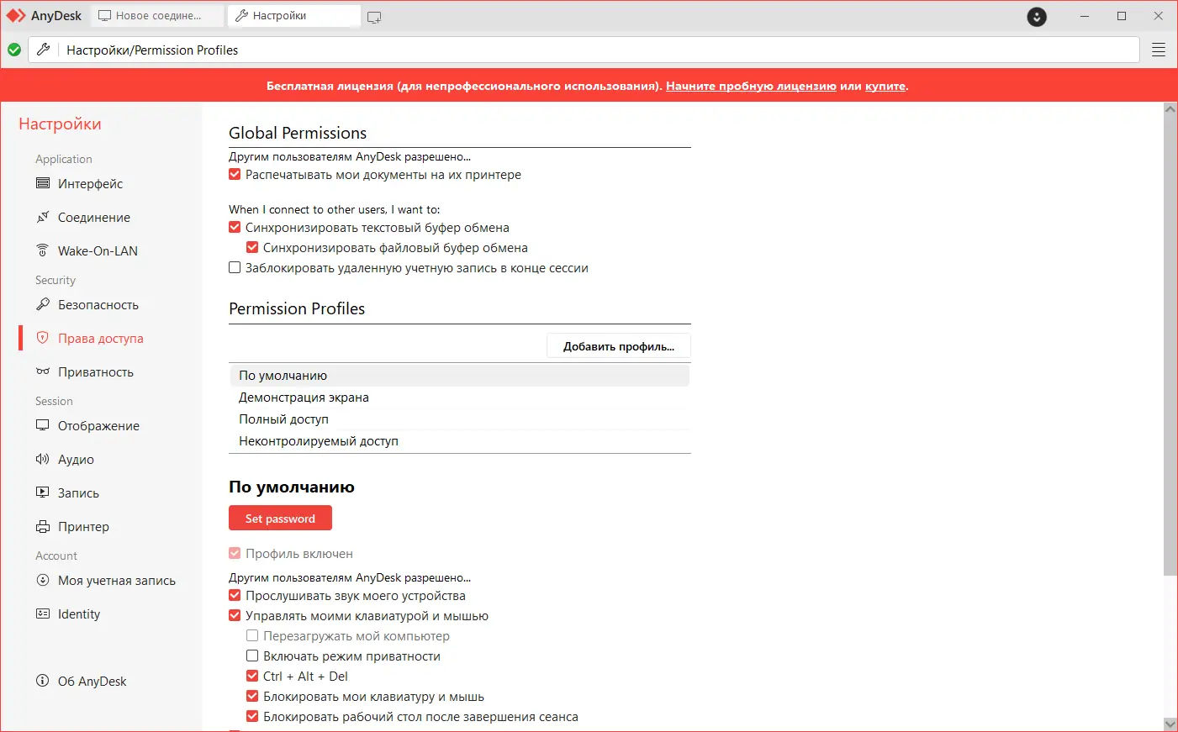1178x732 pixels.
Task: Toggle the Ctrl + Alt + Del checkbox
Action: 252,677
